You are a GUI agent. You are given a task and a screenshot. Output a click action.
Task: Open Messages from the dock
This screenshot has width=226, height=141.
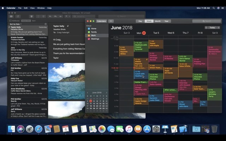pyautogui.click(x=111, y=129)
